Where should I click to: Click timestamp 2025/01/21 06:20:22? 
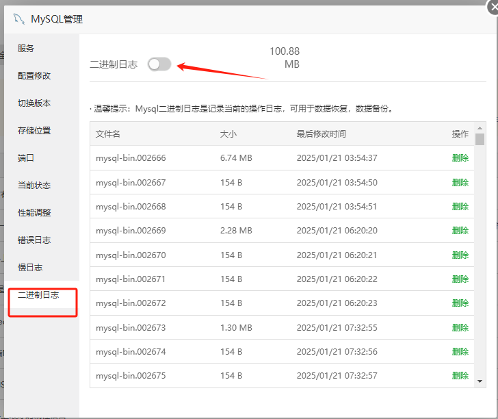[337, 279]
